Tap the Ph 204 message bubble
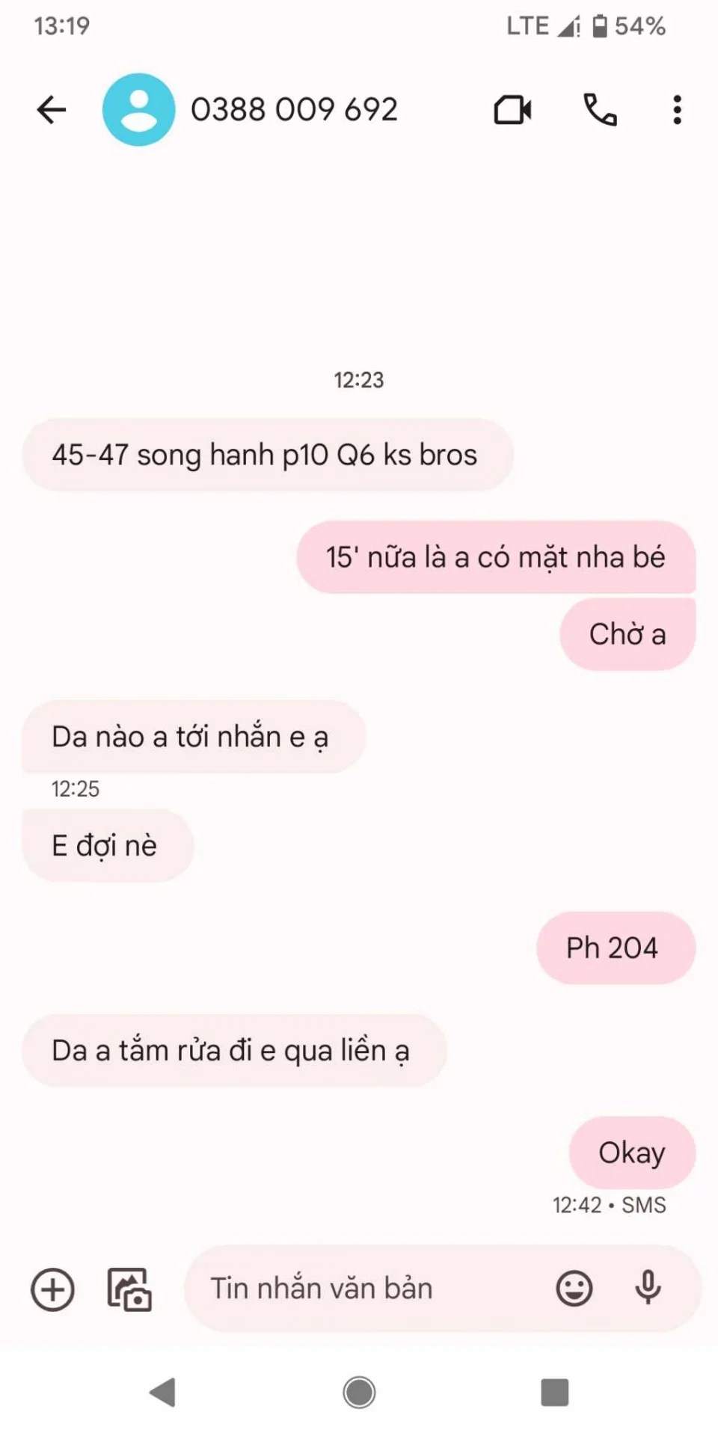 (616, 948)
